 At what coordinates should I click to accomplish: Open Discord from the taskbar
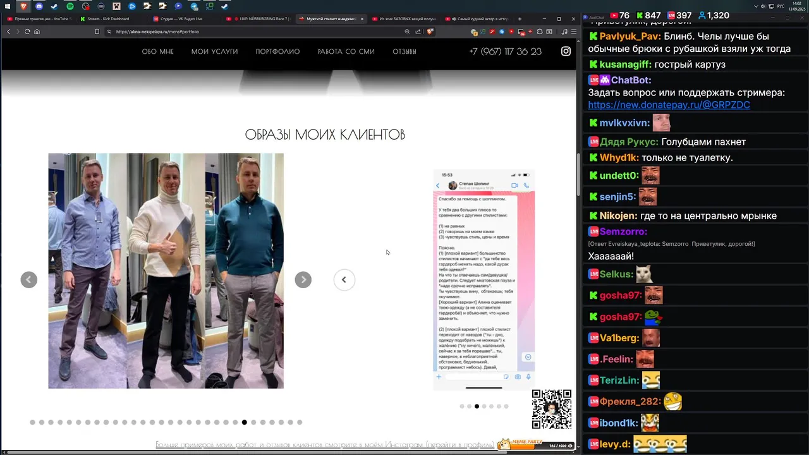39,6
